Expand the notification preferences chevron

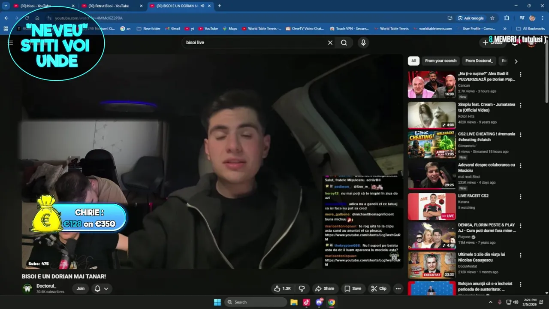106,288
